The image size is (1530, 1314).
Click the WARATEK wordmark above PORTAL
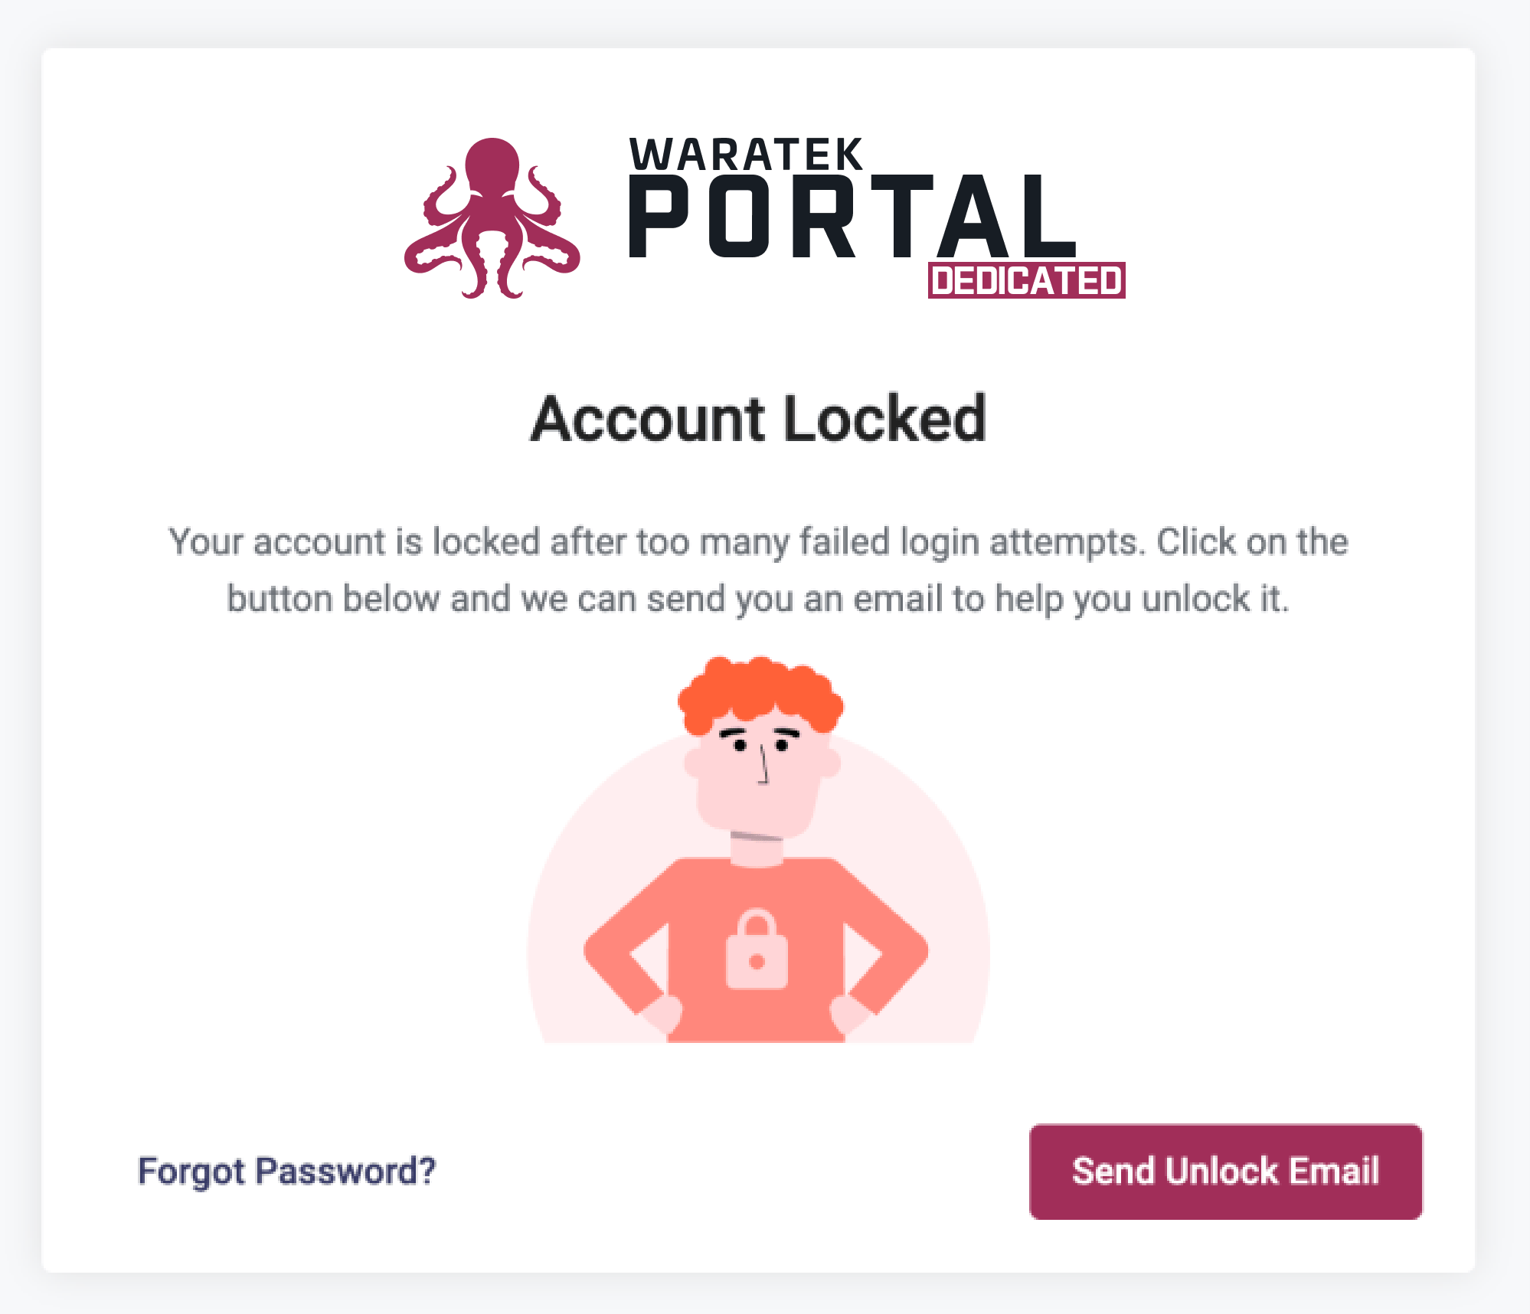(747, 155)
